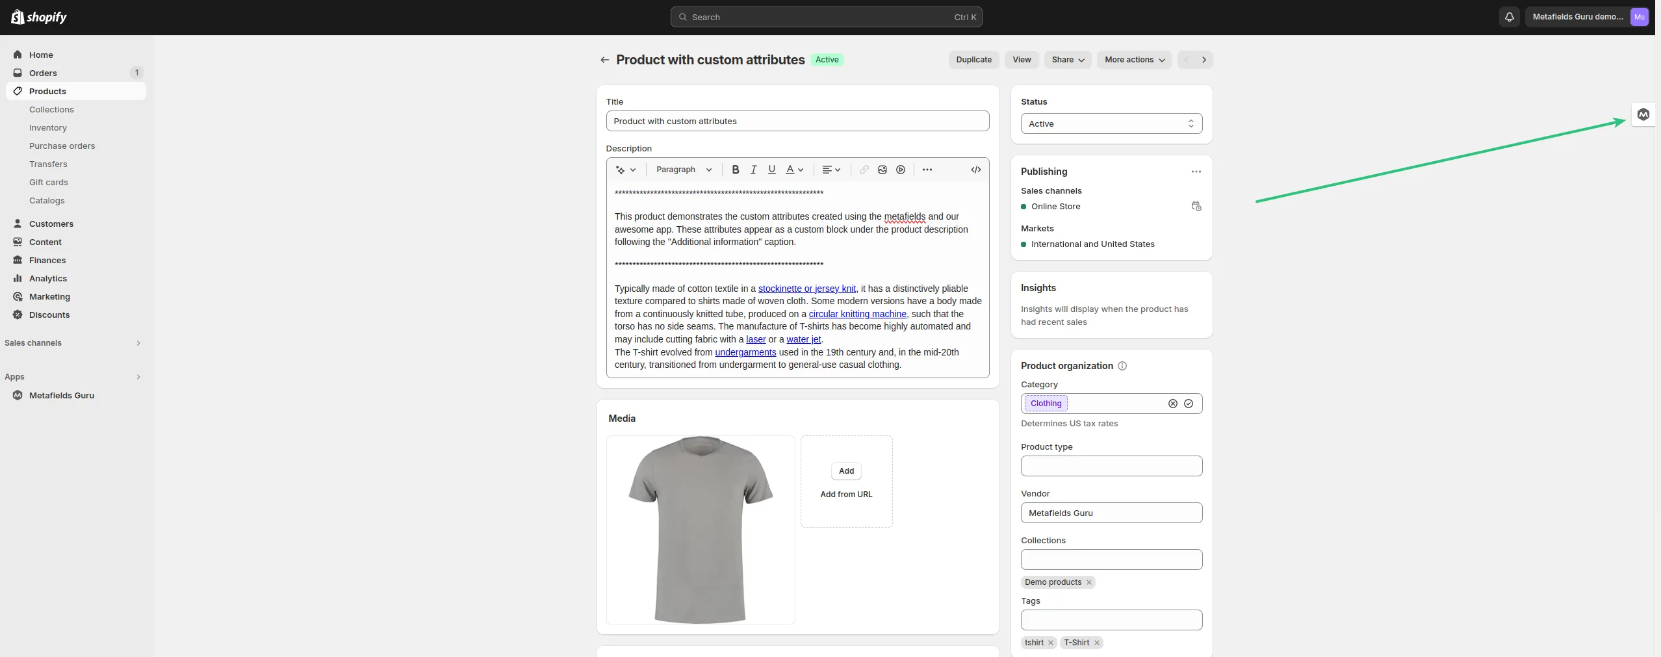This screenshot has width=1661, height=657.
Task: Follow the undergarments link
Action: pos(745,352)
